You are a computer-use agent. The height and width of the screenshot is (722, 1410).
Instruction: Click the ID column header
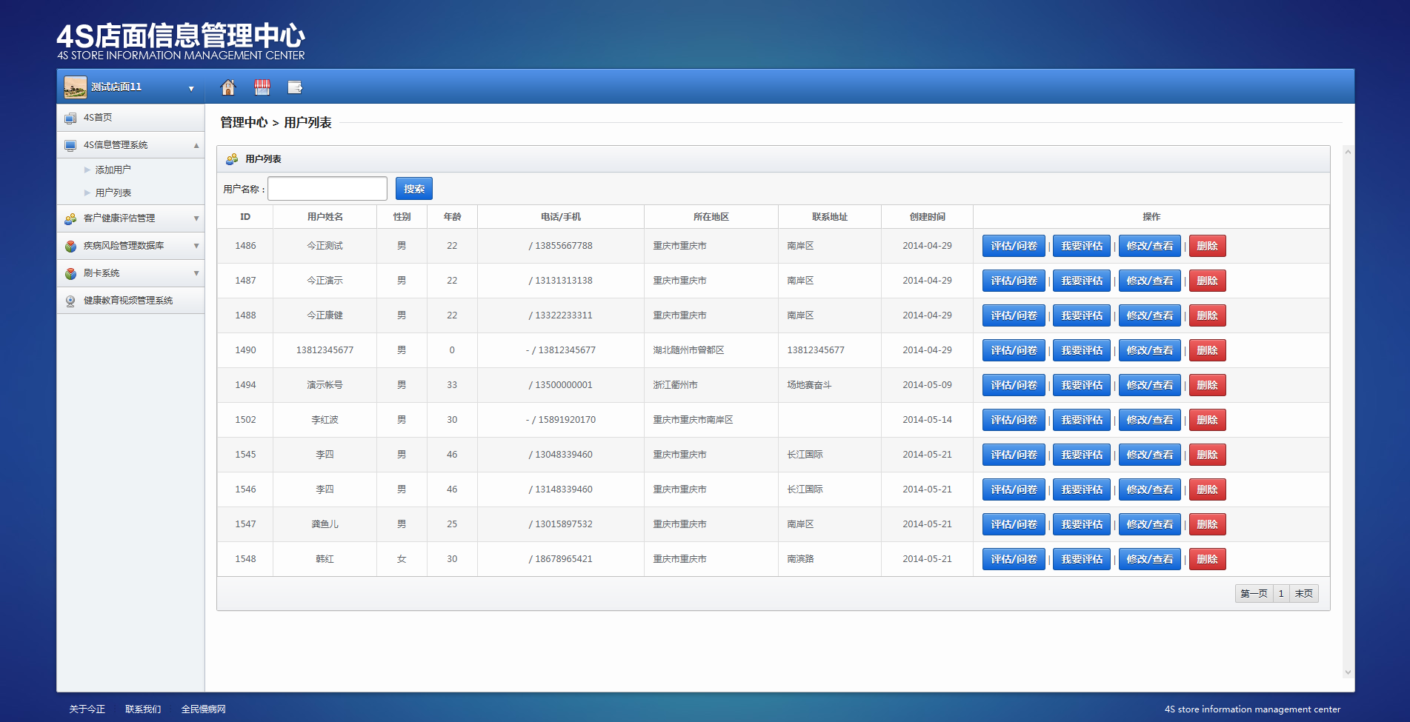(245, 217)
